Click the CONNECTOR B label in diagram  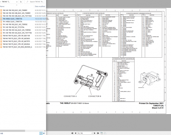coord(95,96)
